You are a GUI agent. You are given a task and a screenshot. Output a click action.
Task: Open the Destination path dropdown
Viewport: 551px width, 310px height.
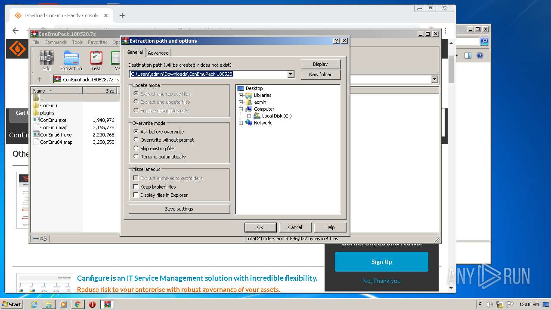click(291, 74)
